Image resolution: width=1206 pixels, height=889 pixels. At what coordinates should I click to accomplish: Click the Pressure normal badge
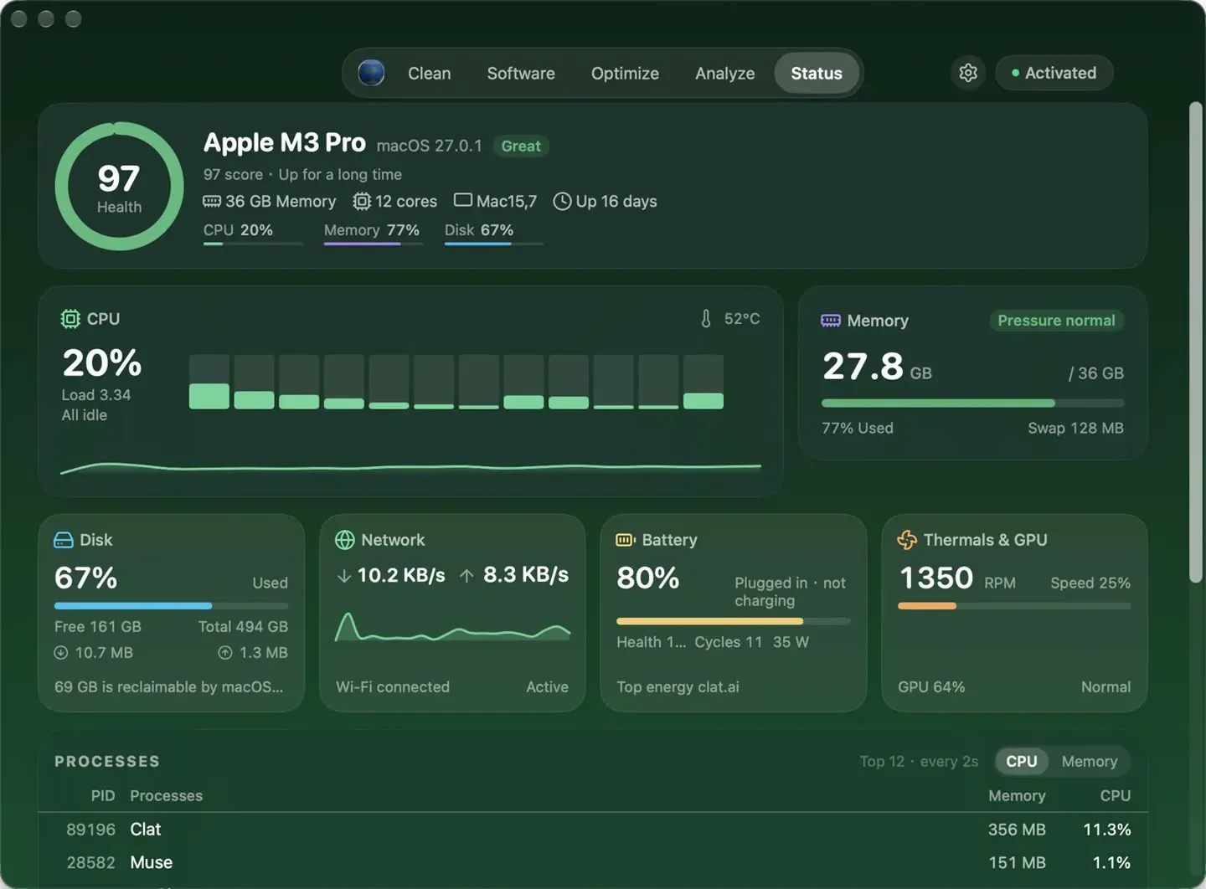coord(1056,321)
